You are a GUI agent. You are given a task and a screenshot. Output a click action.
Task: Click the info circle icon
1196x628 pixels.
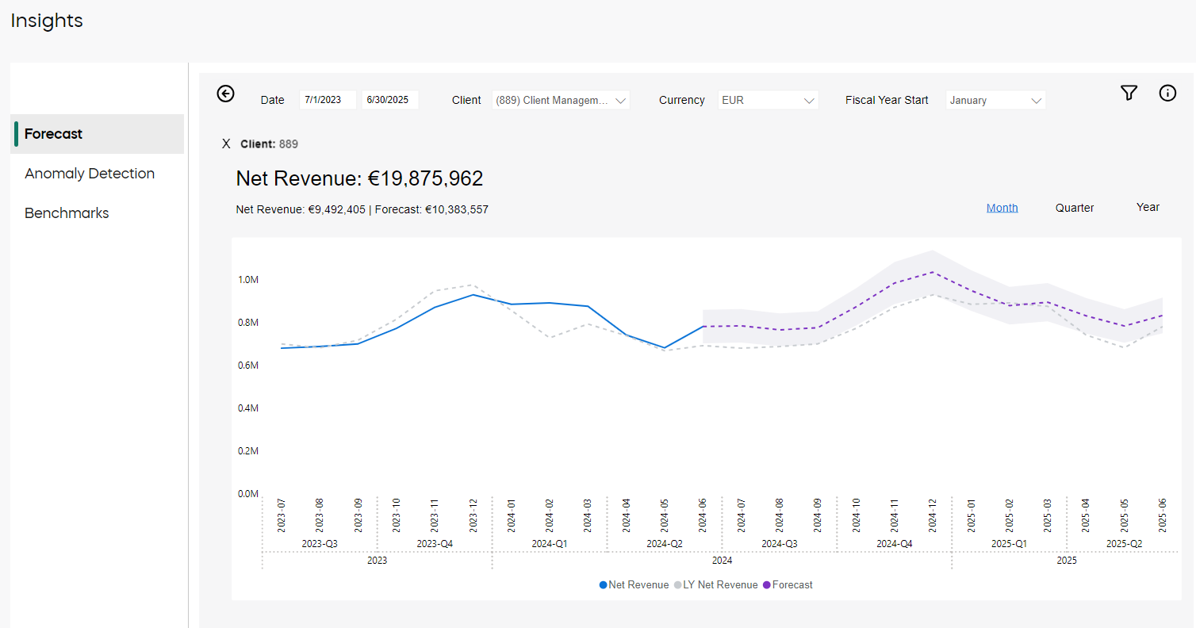1167,93
